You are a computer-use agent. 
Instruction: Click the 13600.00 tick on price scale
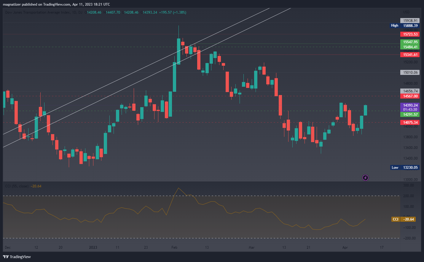410,148
